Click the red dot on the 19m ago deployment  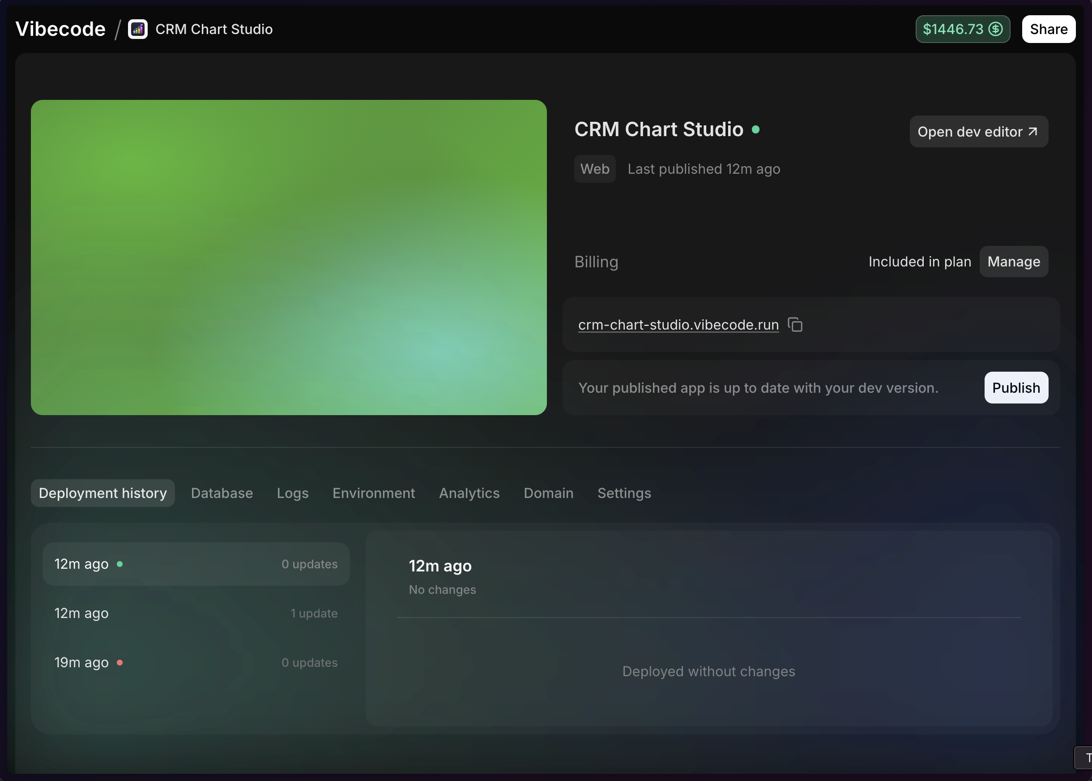(x=120, y=662)
